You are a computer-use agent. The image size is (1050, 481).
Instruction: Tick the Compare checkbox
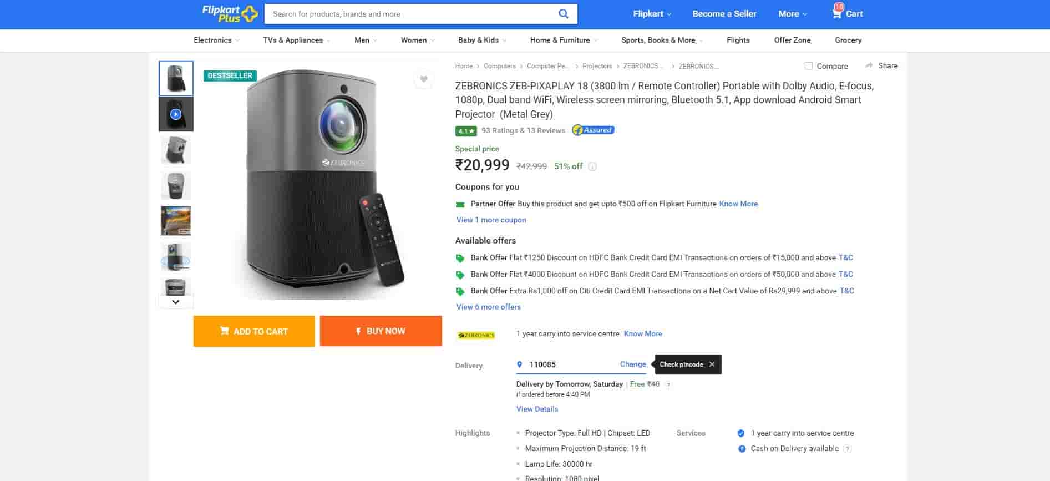pyautogui.click(x=809, y=66)
